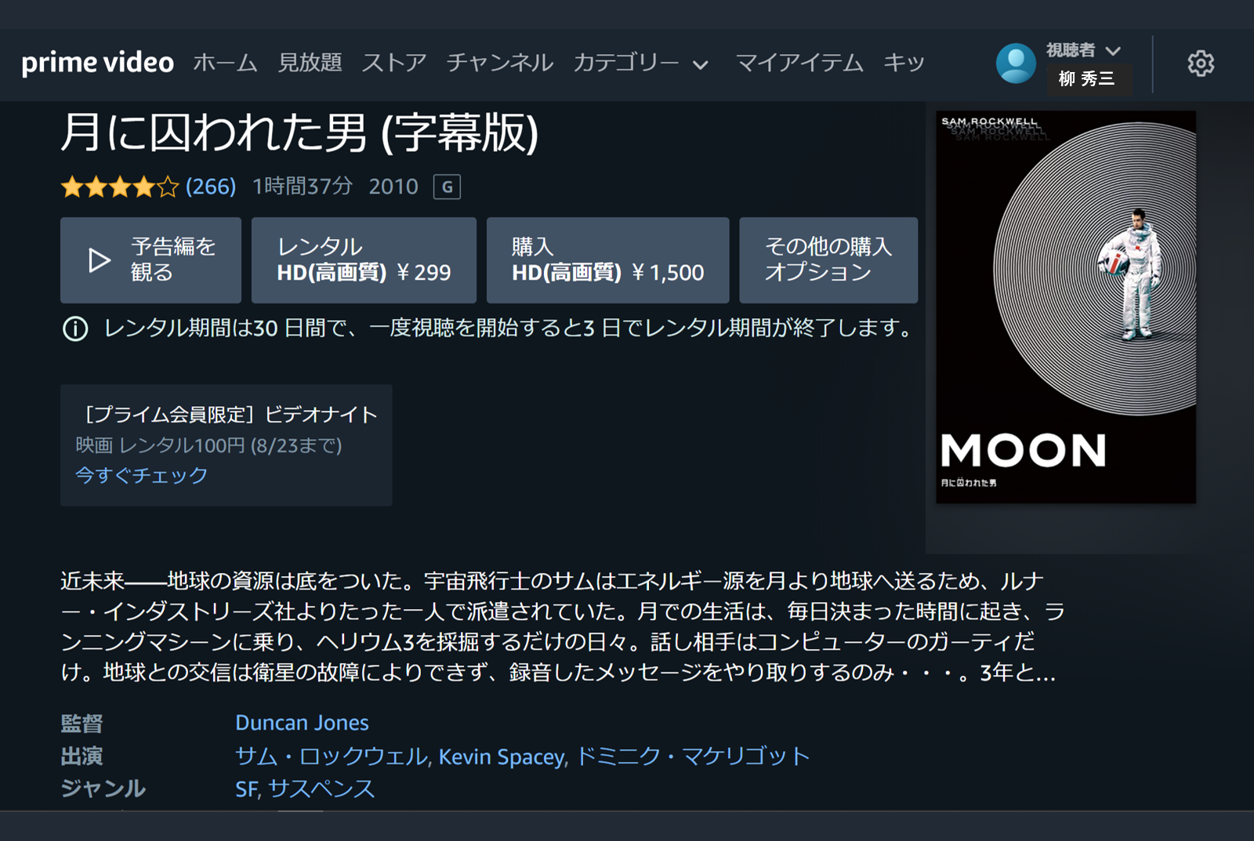The width and height of the screenshot is (1254, 841).
Task: Click the star rating icons
Action: (120, 187)
